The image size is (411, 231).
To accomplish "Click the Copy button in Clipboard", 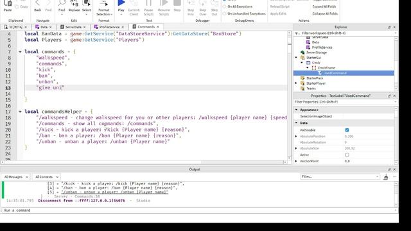I will (x=21, y=6).
